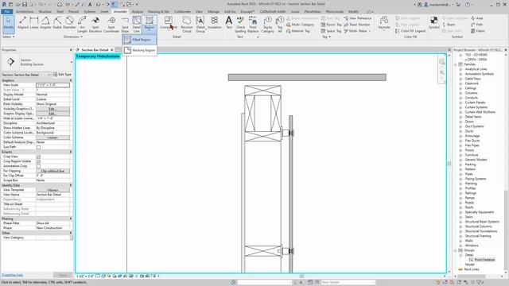Screen dimensions: 509x286
Task: Collapse the Graphics properties section
Action: point(71,80)
